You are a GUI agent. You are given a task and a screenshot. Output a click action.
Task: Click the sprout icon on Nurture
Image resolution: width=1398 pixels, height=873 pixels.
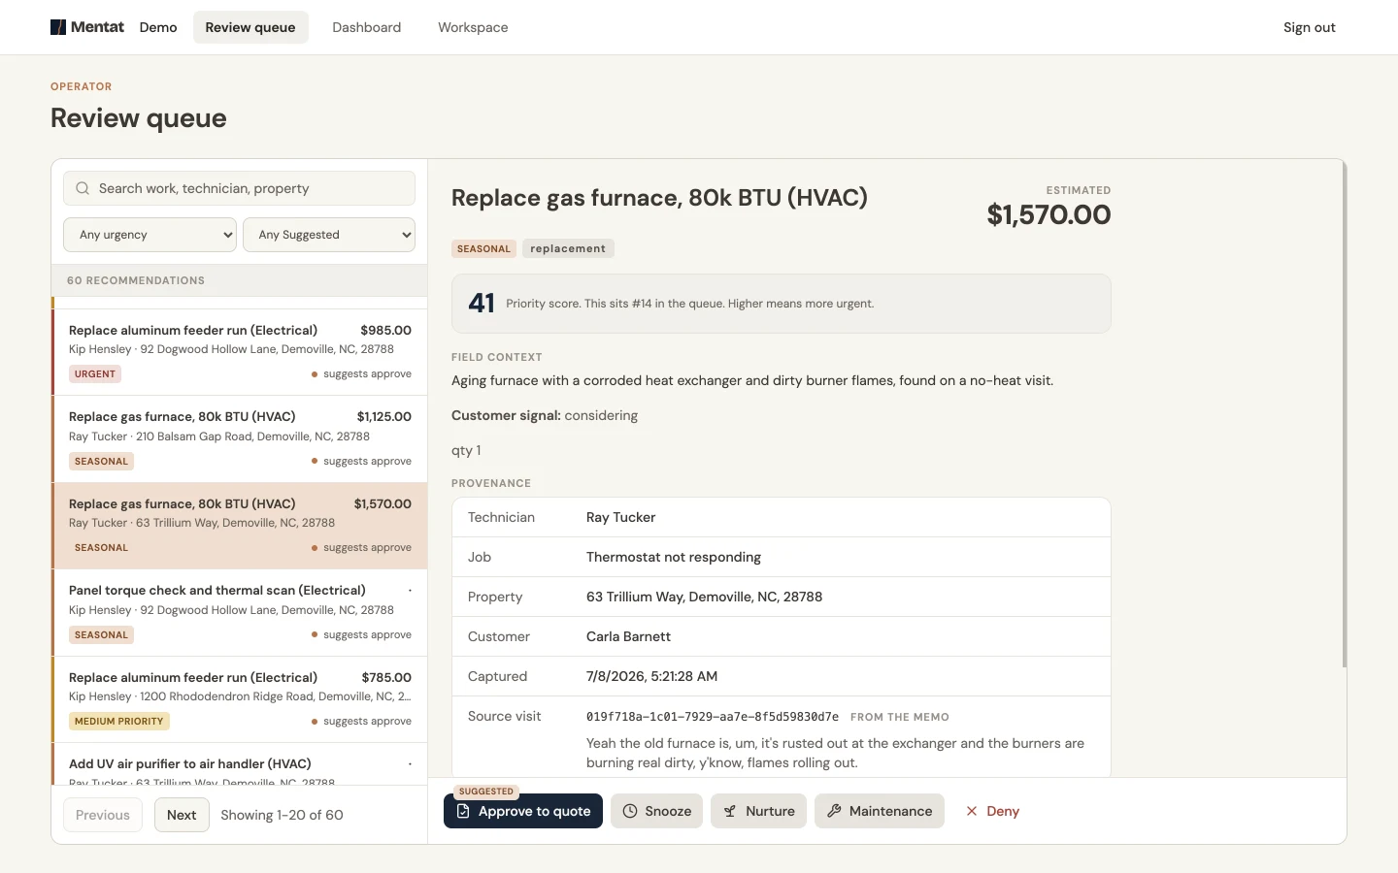tap(730, 811)
